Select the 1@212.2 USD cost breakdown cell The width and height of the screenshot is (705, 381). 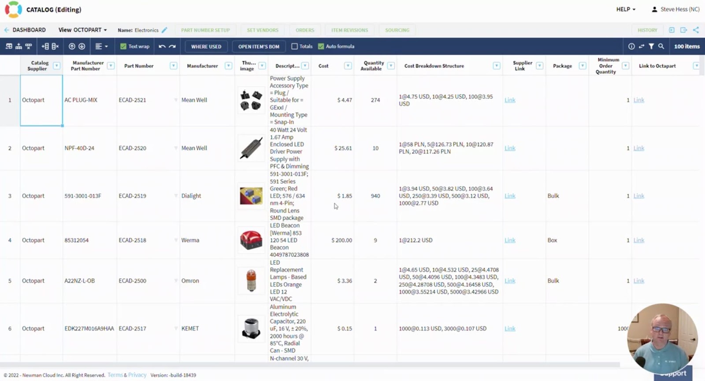pos(449,240)
